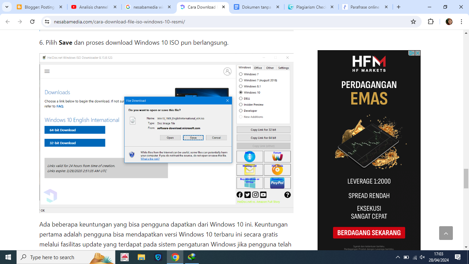Click the FAQ link under Downloads
The image size is (469, 264).
coord(60,106)
